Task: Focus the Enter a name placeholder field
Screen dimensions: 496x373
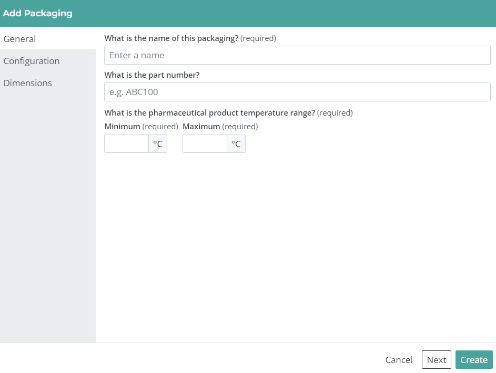Action: point(297,55)
